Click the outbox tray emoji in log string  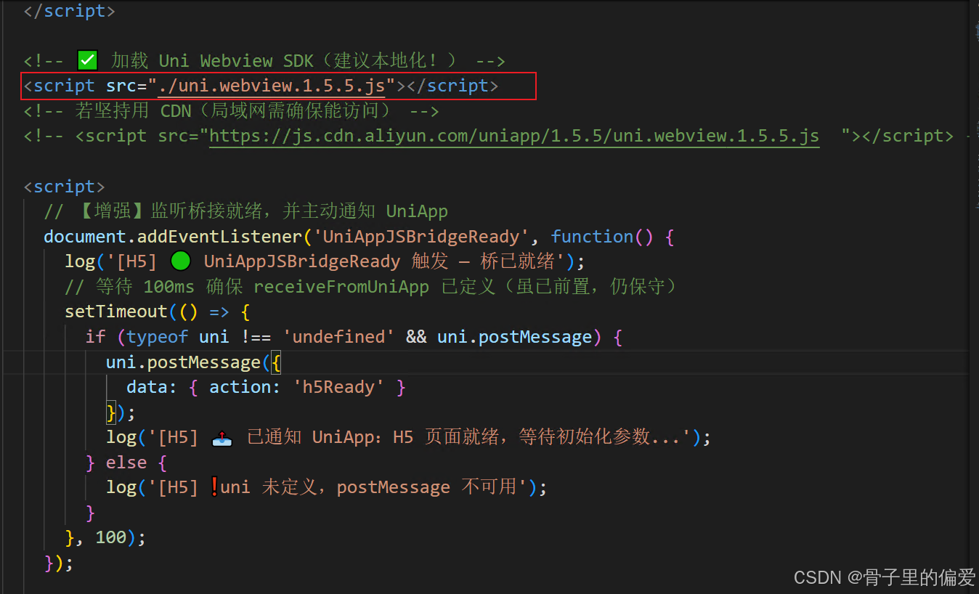click(222, 437)
